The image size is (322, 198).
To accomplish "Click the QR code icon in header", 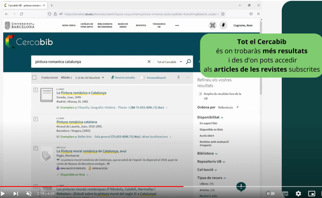I will 213,25.
